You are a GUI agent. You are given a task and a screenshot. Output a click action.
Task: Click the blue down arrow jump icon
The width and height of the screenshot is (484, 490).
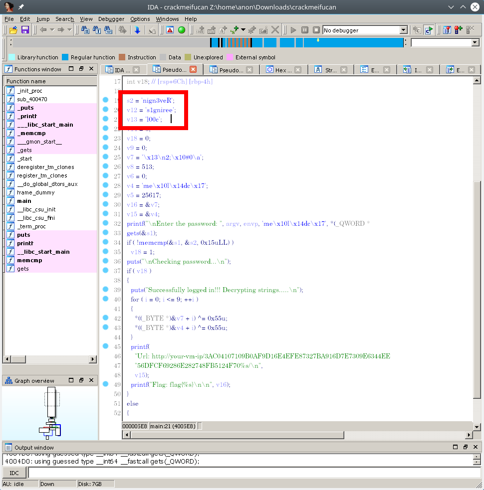click(137, 30)
